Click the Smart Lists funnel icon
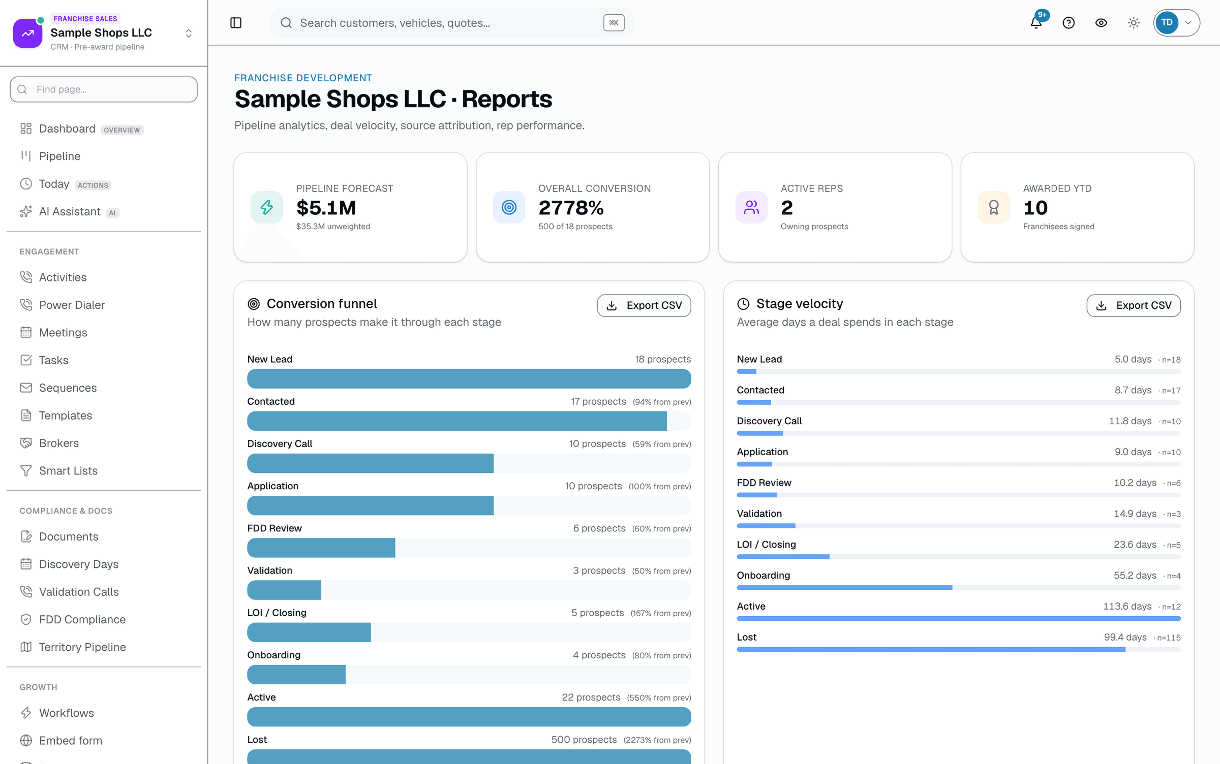This screenshot has width=1220, height=764. [x=26, y=471]
